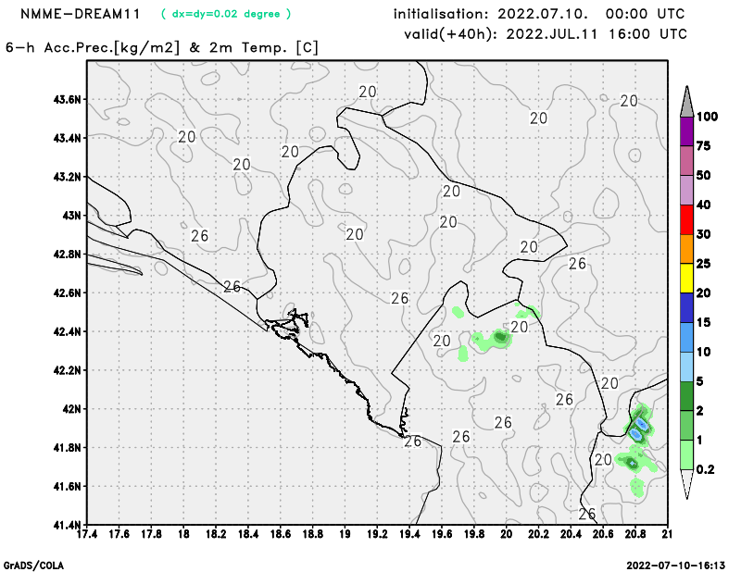Click the valid(+40h) 2022.JUL.11 16:00 UTC line

(545, 34)
